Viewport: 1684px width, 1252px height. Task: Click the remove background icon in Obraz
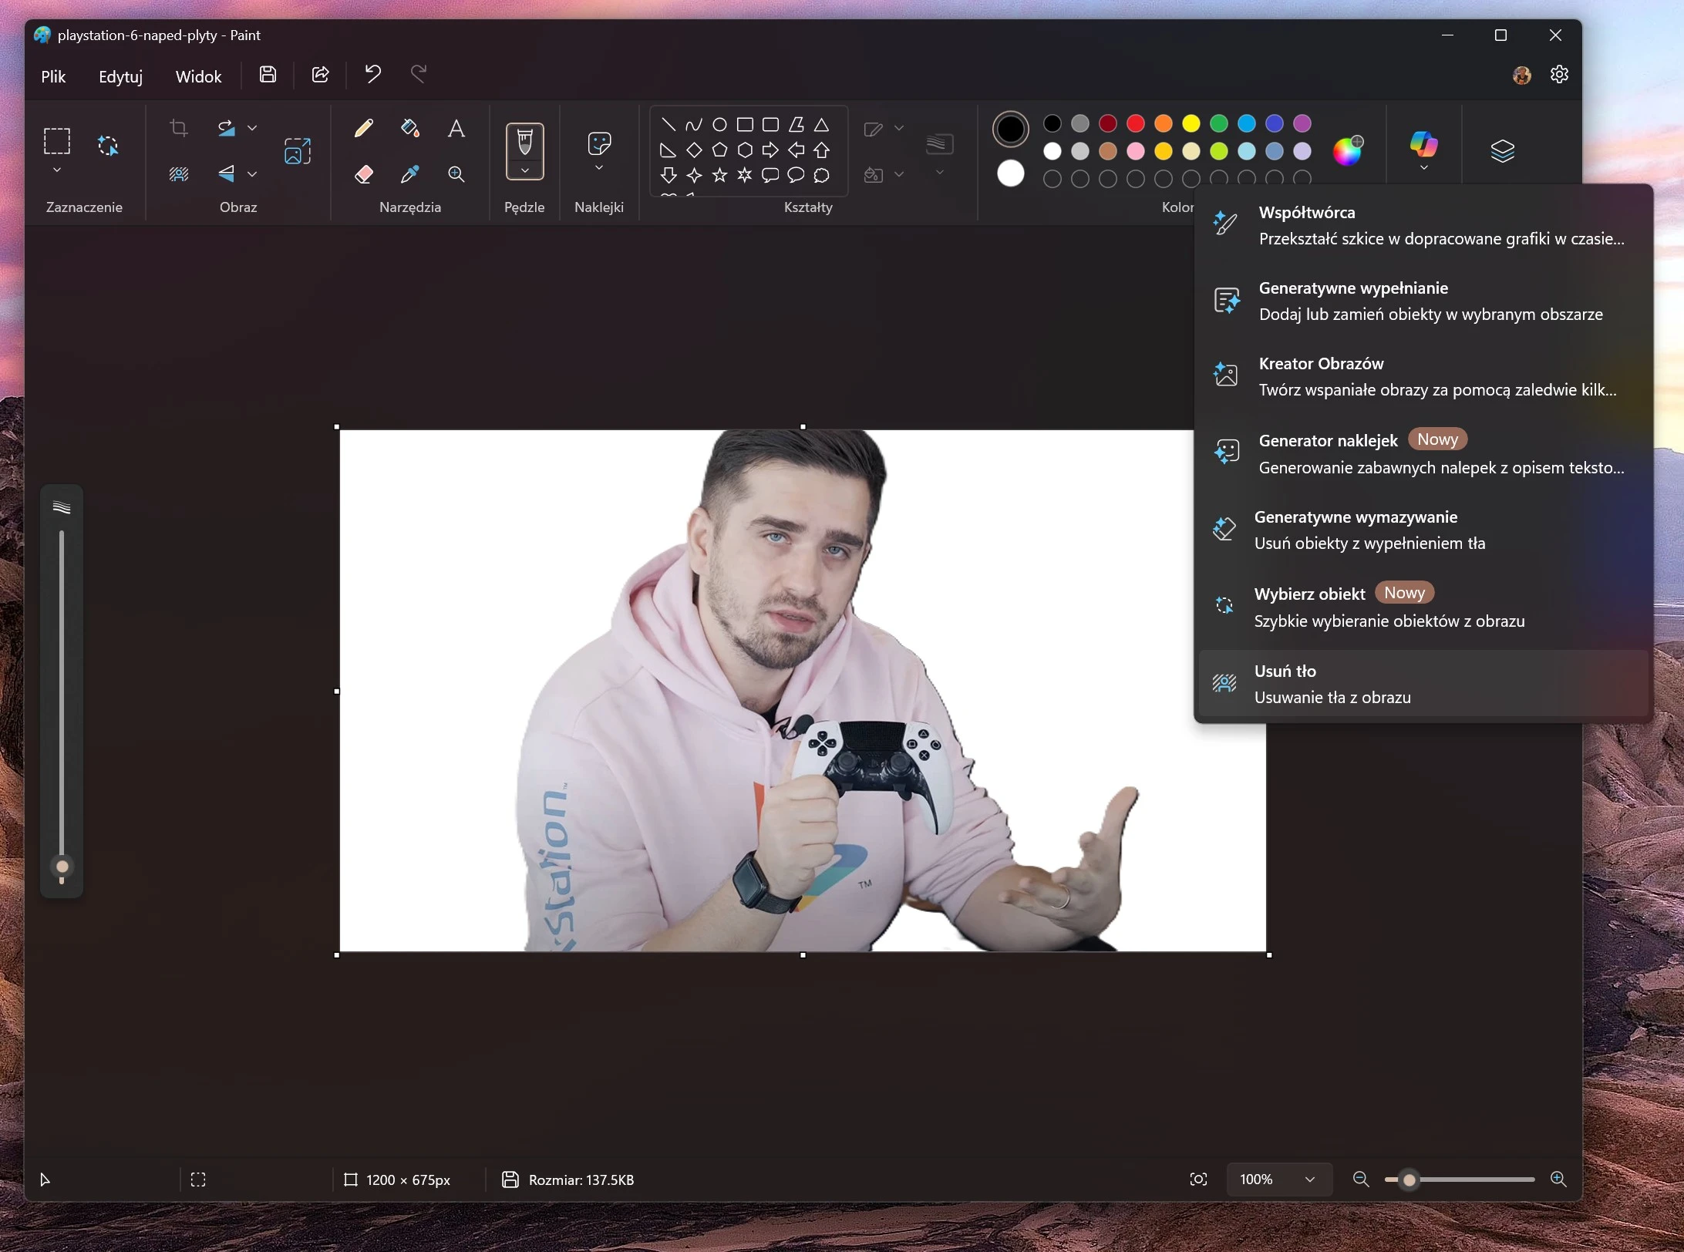pyautogui.click(x=179, y=174)
